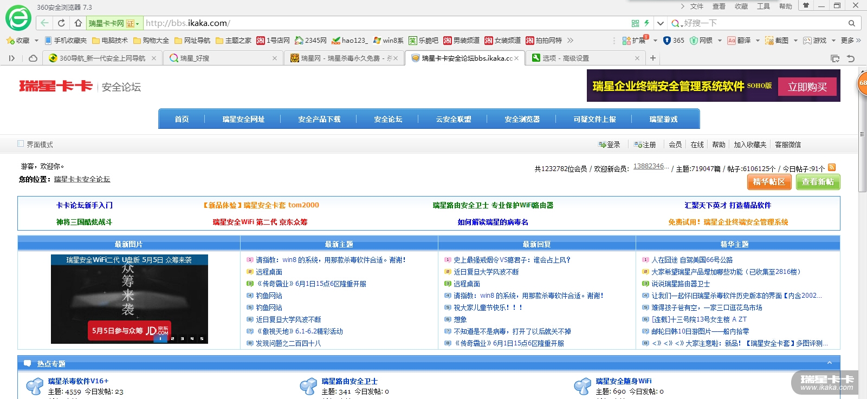Reload the page with the refresh icon
This screenshot has height=399, width=867.
(61, 23)
